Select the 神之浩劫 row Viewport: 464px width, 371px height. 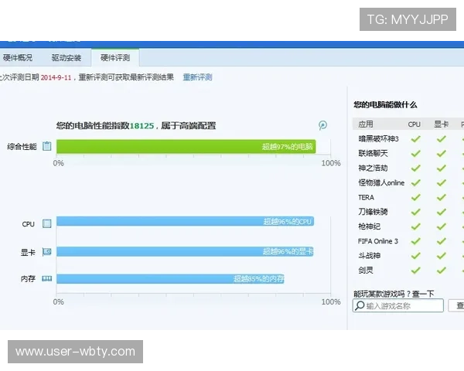pyautogui.click(x=408, y=168)
